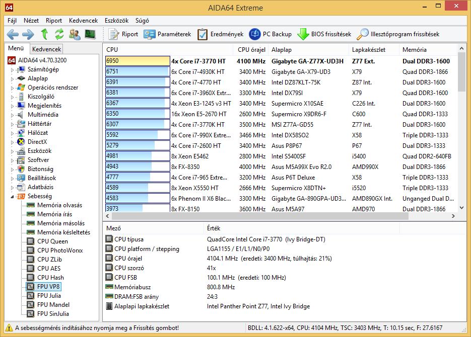Screen dimensions: 471x337
Task: Go up one level with green arrow
Action: coord(44,34)
